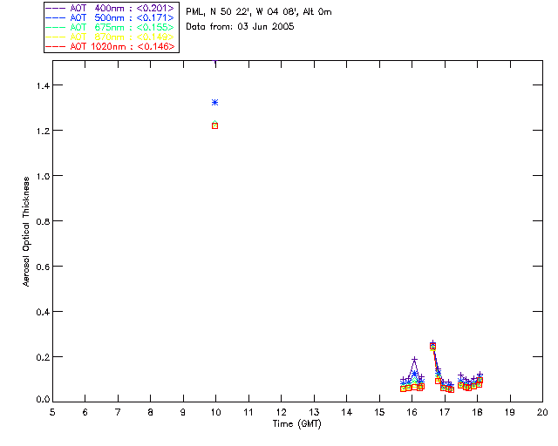Click the red square data point near 1.22
This screenshot has width=558, height=446.
click(x=214, y=126)
